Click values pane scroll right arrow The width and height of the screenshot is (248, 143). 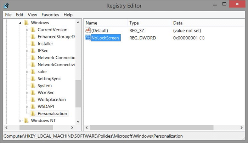(241, 128)
